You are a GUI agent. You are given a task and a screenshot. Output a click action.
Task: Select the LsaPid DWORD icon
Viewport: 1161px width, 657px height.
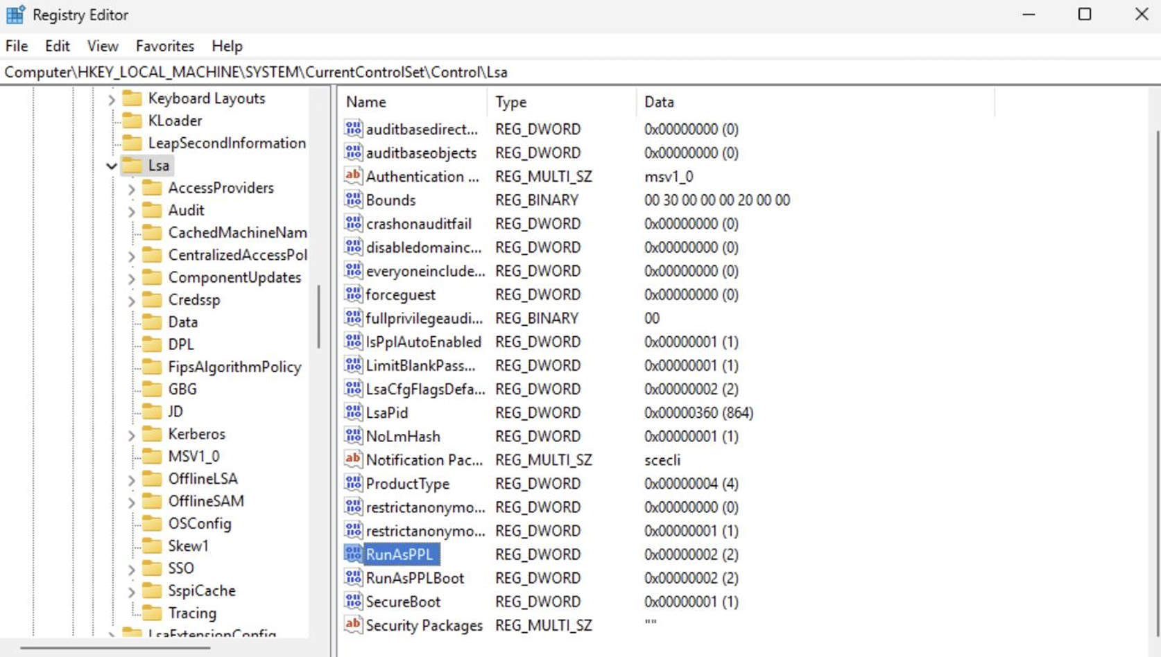353,412
